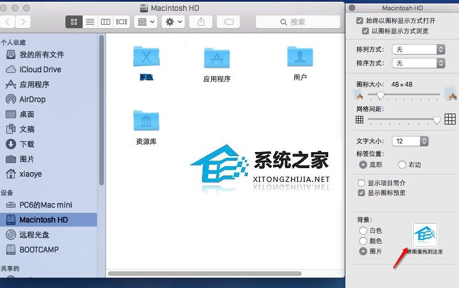The width and height of the screenshot is (459, 288).
Task: Select the 白色 background radio button
Action: (x=363, y=231)
